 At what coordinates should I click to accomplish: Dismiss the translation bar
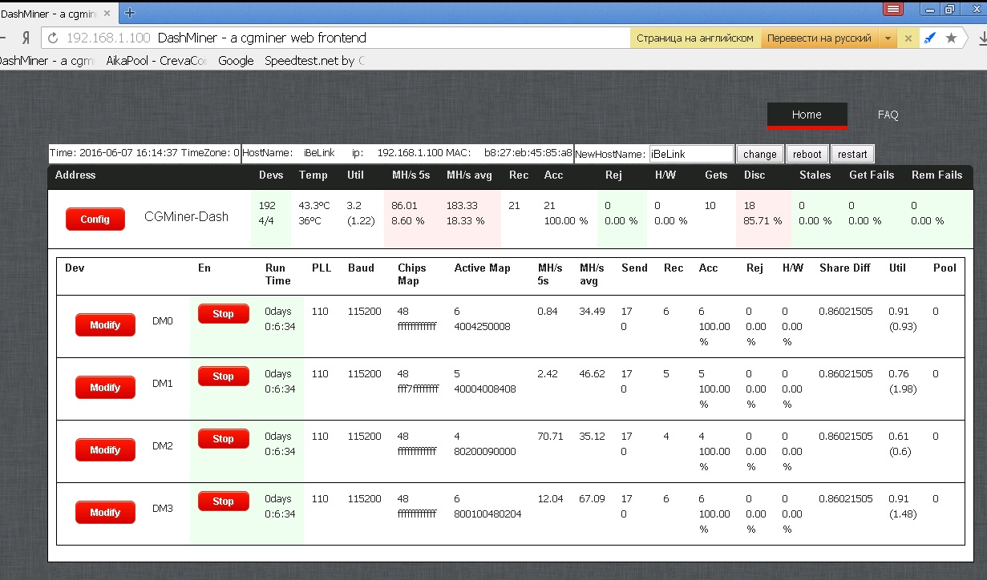click(908, 38)
